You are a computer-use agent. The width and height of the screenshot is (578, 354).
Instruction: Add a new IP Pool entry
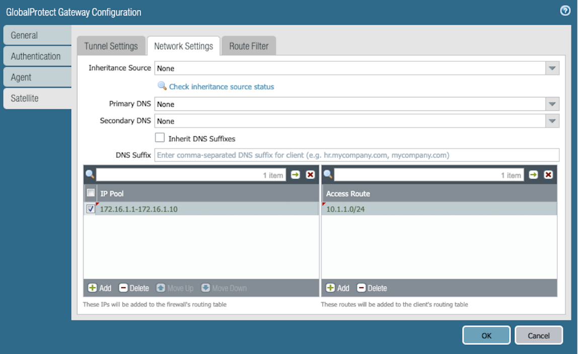pos(100,288)
